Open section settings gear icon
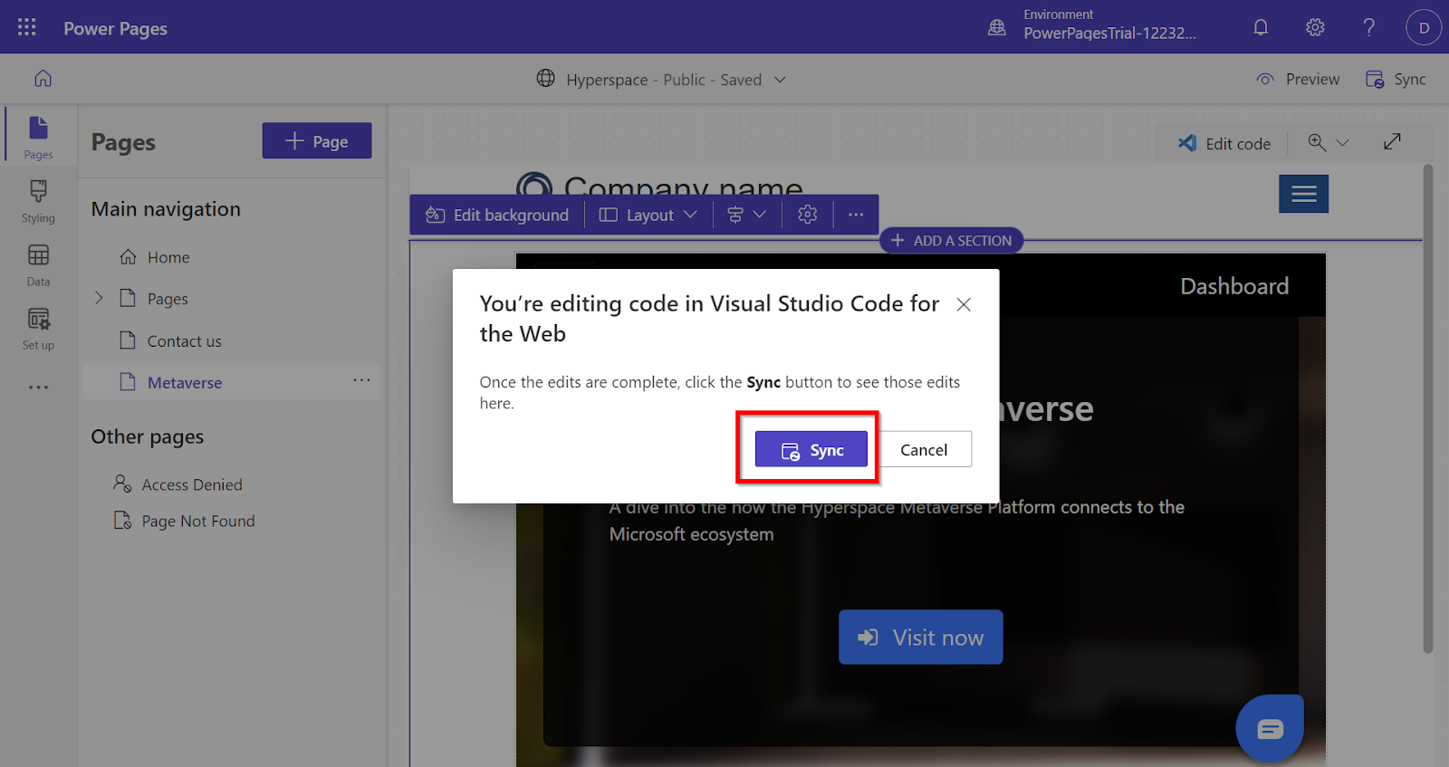The height and width of the screenshot is (767, 1449). pos(808,215)
